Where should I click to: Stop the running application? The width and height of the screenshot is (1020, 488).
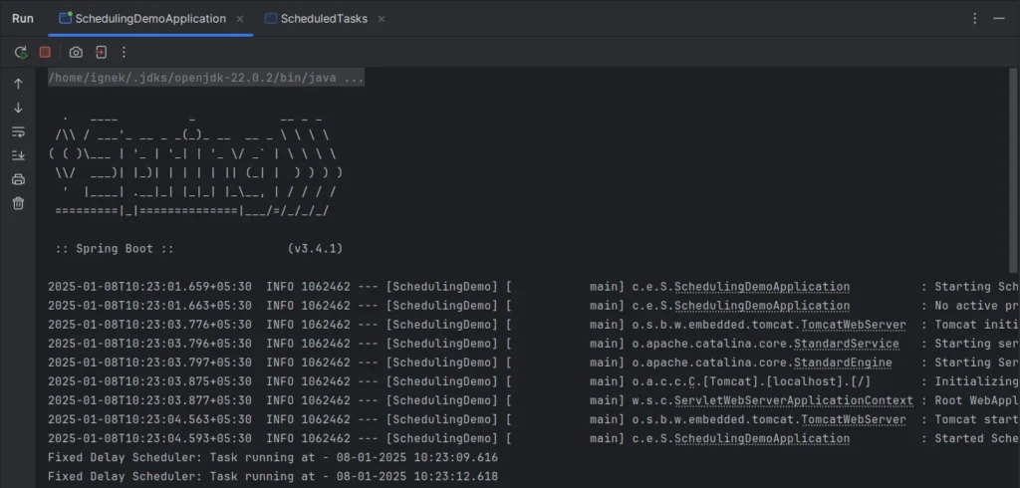point(45,52)
